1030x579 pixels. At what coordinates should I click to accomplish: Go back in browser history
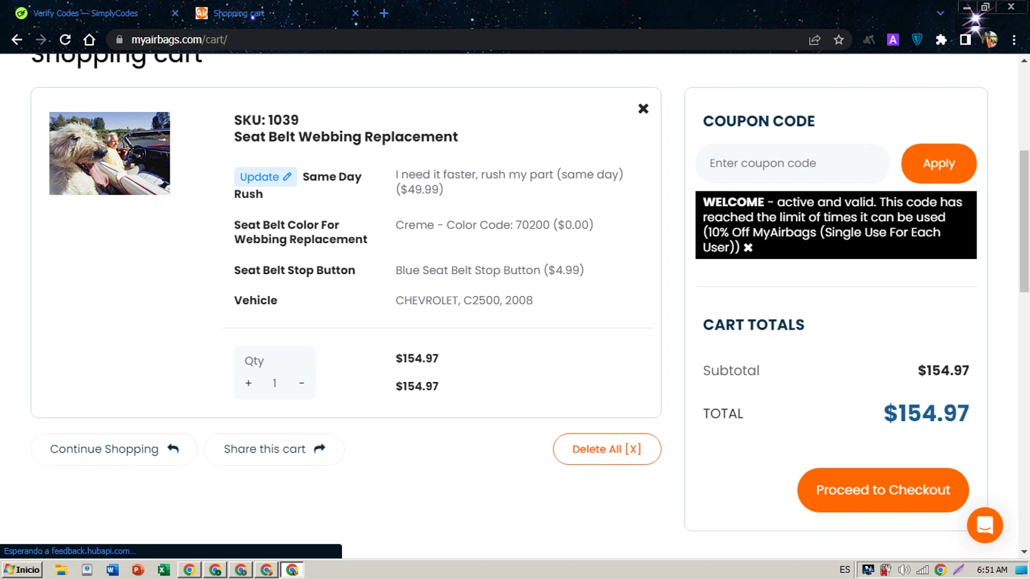(17, 40)
